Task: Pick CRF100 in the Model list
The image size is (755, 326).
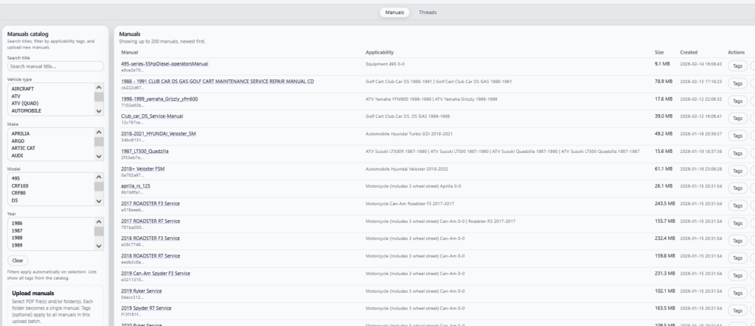Action: (x=22, y=185)
